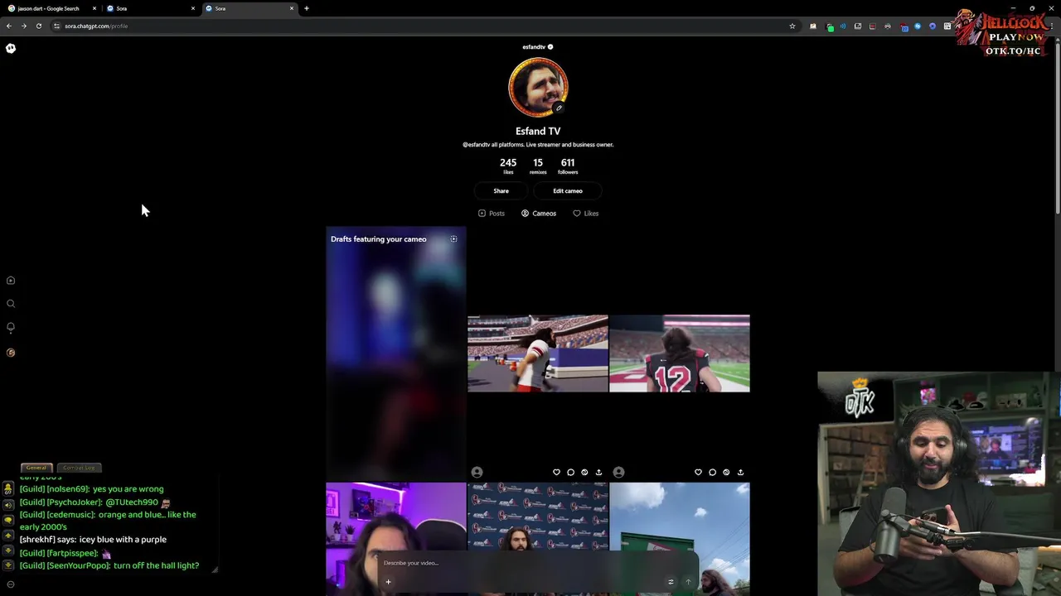Open author avatar under white-jersey football video
Viewport: 1061px width, 596px height.
tap(477, 472)
